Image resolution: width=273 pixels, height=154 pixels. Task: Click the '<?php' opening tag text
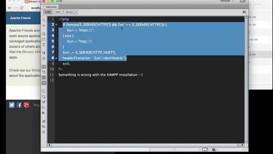64,19
